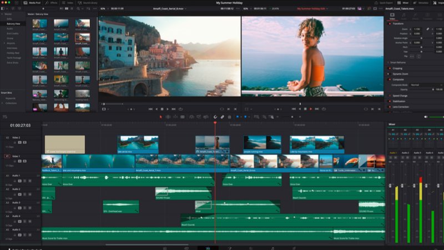
Task: Expand the Airports bin
Action: tap(4, 43)
